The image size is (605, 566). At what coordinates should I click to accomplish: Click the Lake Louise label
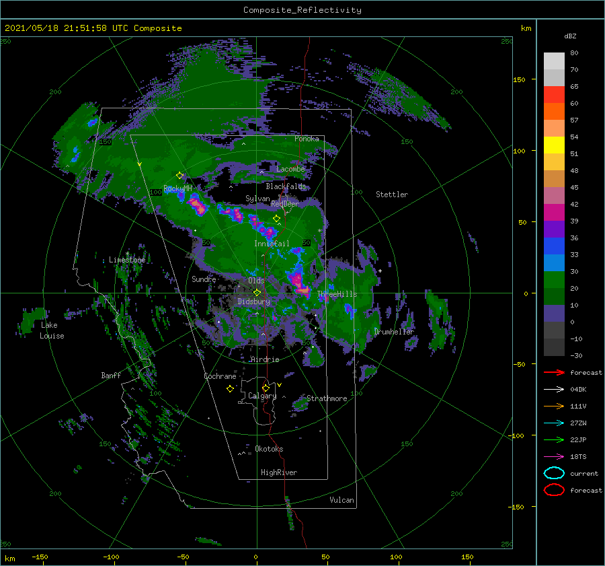(52, 330)
